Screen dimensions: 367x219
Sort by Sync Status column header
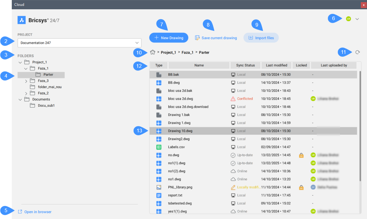[x=245, y=65]
